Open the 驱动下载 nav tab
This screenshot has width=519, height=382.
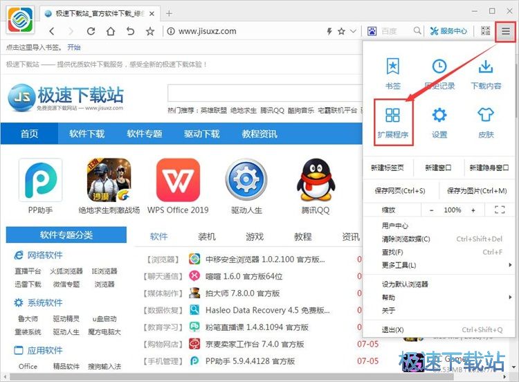(202, 134)
